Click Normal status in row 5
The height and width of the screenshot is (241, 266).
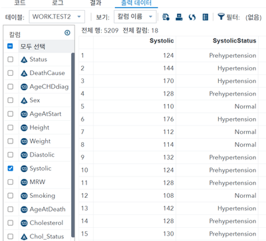pyautogui.click(x=245, y=106)
